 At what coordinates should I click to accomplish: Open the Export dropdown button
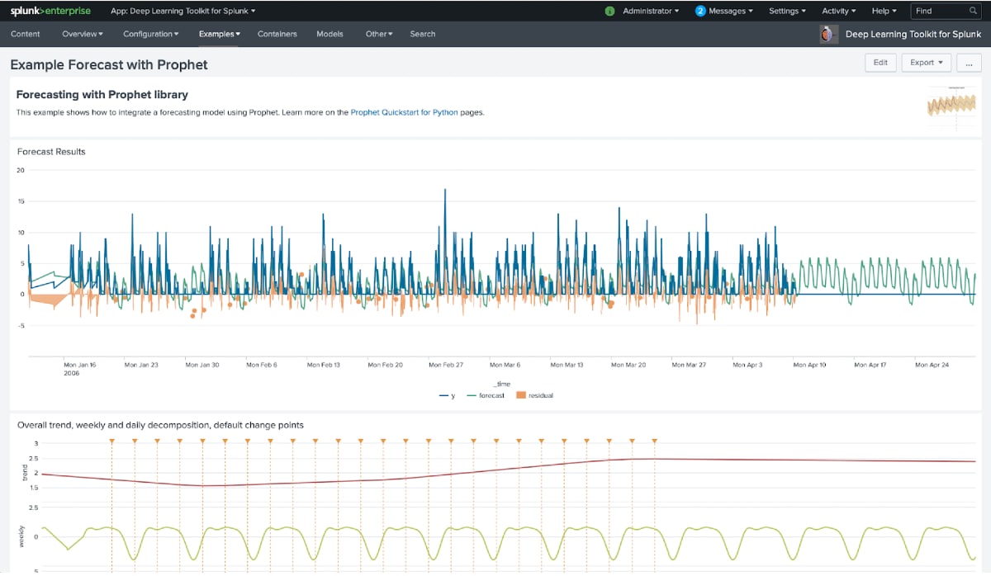pyautogui.click(x=926, y=63)
